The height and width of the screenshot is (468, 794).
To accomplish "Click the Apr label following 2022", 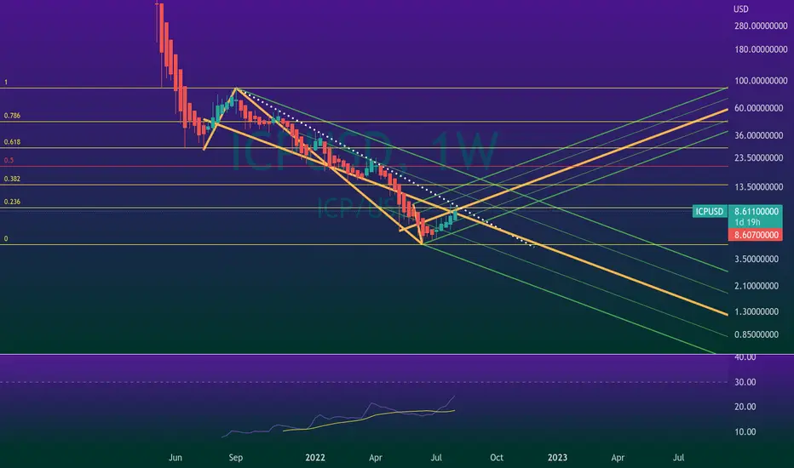I will pyautogui.click(x=375, y=458).
